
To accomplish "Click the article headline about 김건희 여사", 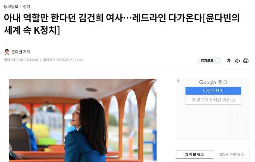I will pos(121,24).
